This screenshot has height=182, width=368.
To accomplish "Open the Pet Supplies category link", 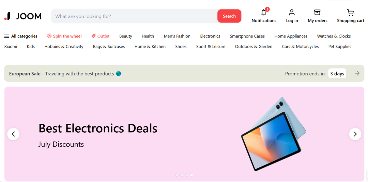I will (x=340, y=47).
